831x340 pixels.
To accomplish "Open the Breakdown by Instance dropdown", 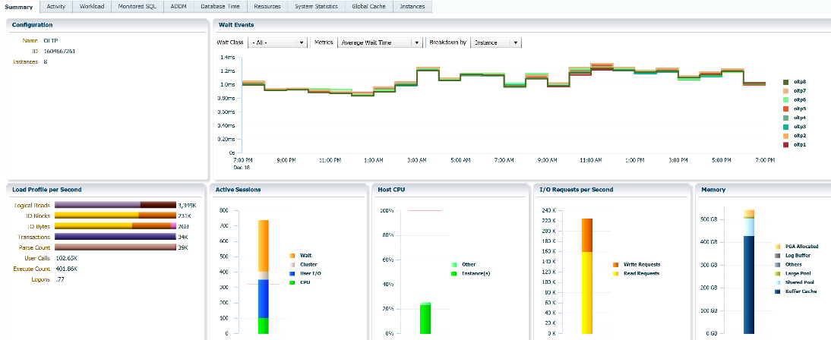I will point(496,42).
